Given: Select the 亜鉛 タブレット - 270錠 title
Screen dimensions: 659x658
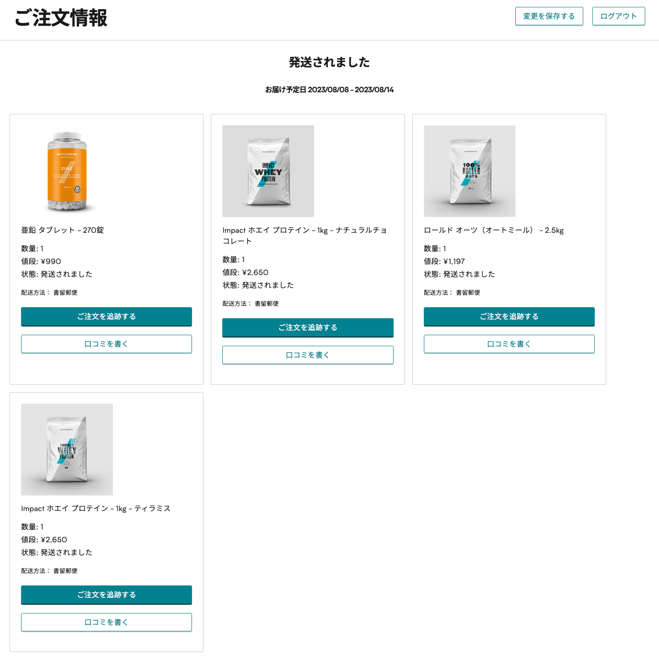Looking at the screenshot, I should point(62,230).
